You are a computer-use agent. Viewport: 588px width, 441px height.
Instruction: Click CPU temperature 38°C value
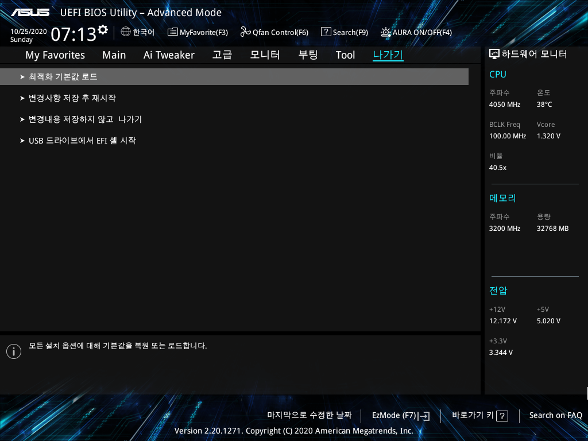pos(544,105)
